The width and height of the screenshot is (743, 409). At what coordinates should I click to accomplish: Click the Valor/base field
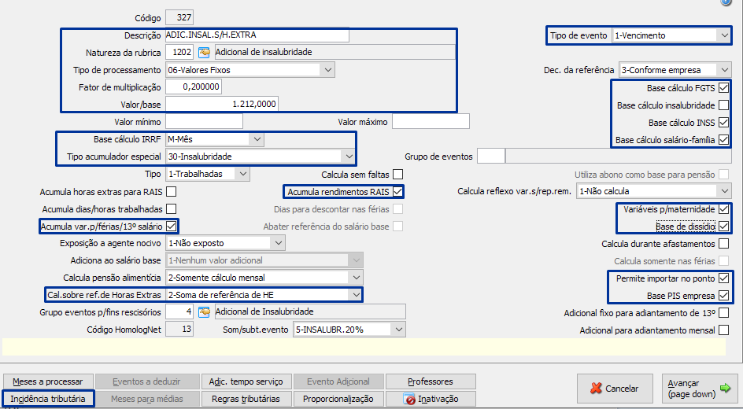tap(222, 104)
